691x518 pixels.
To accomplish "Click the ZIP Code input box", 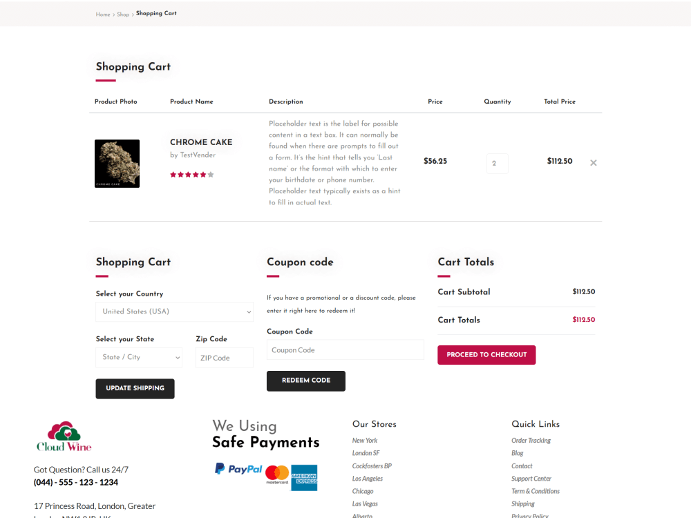I will 224,357.
